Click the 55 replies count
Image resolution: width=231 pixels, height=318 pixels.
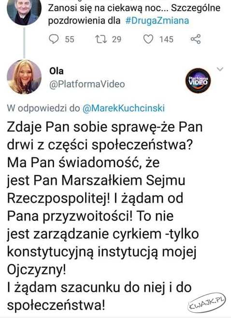70,39
